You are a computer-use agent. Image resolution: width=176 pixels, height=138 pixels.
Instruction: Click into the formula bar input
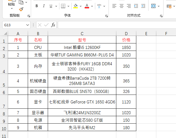pyautogui.click(x=117, y=25)
